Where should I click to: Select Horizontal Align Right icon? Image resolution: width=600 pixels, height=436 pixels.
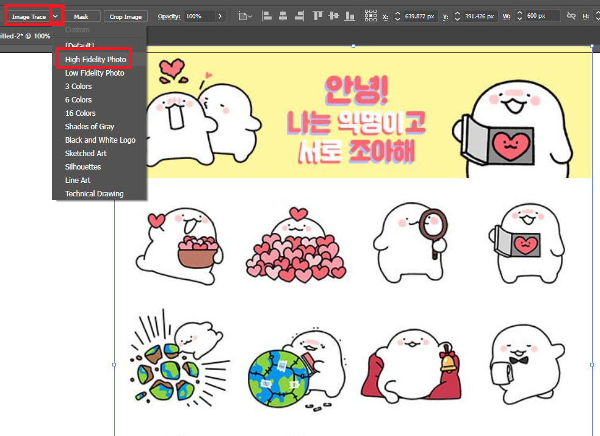point(299,16)
